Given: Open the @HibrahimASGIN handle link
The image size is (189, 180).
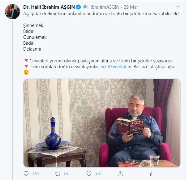Looking at the screenshot, I should tap(101, 7).
